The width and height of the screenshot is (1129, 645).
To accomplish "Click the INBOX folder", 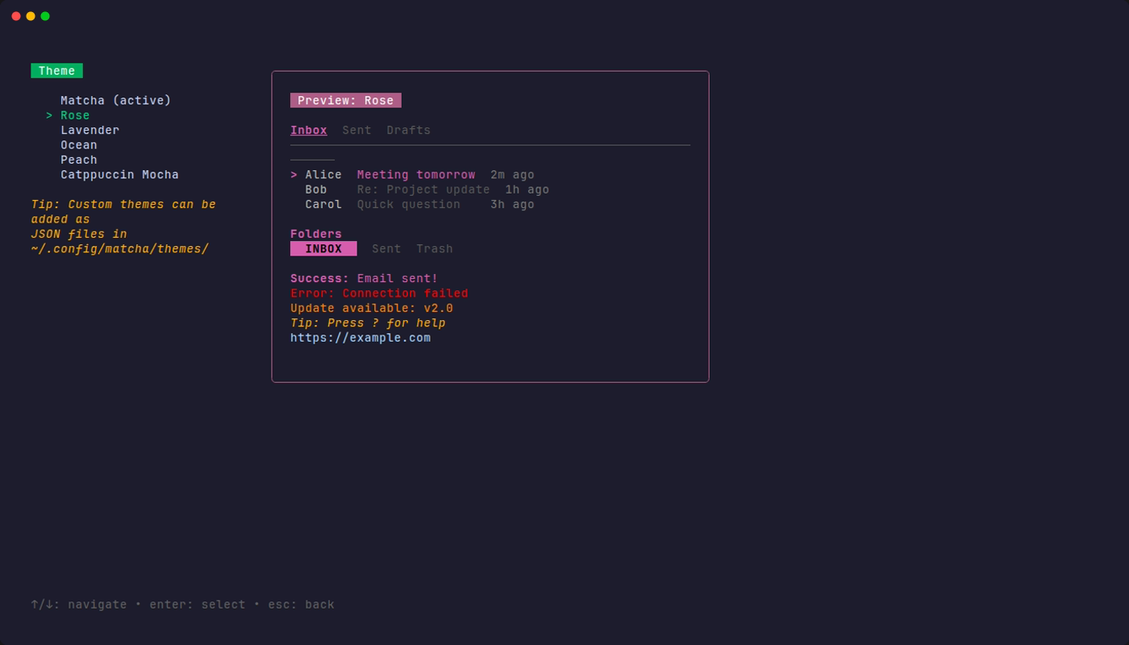I will tap(323, 248).
